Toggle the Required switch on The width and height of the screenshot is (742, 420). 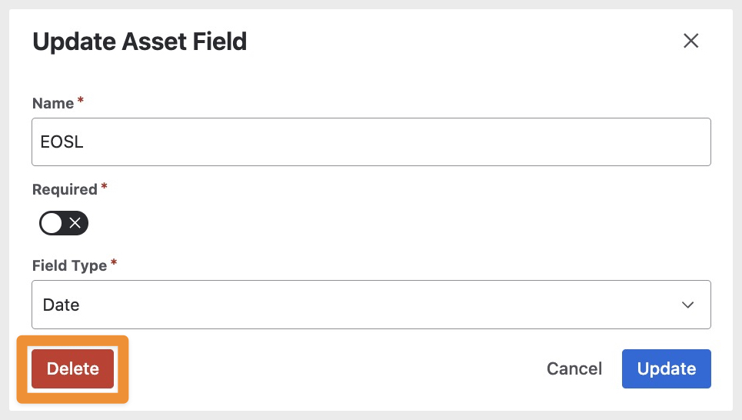click(x=64, y=224)
